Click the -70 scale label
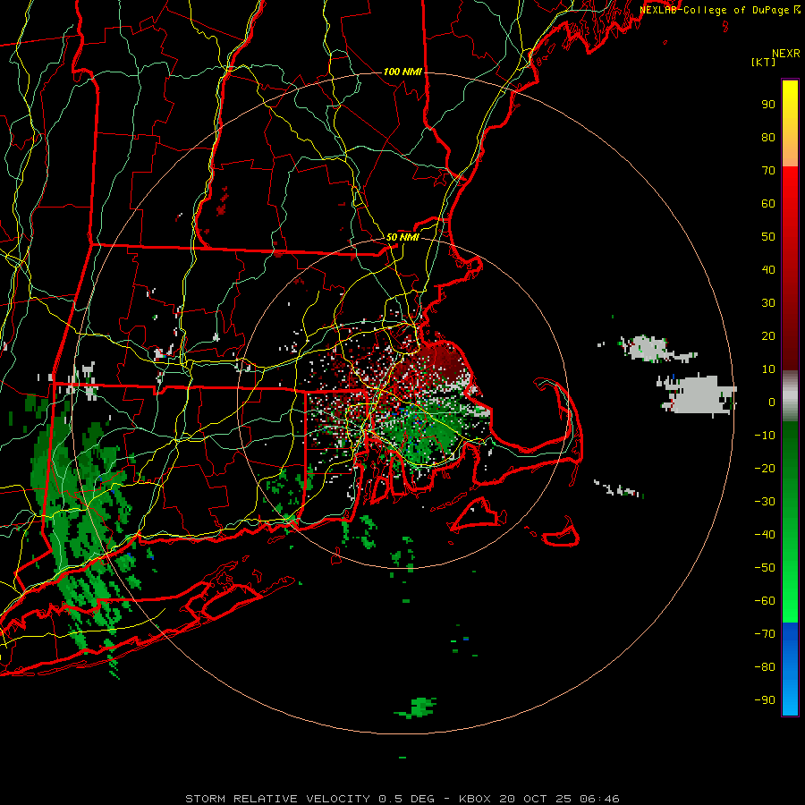The height and width of the screenshot is (805, 805). coord(765,634)
